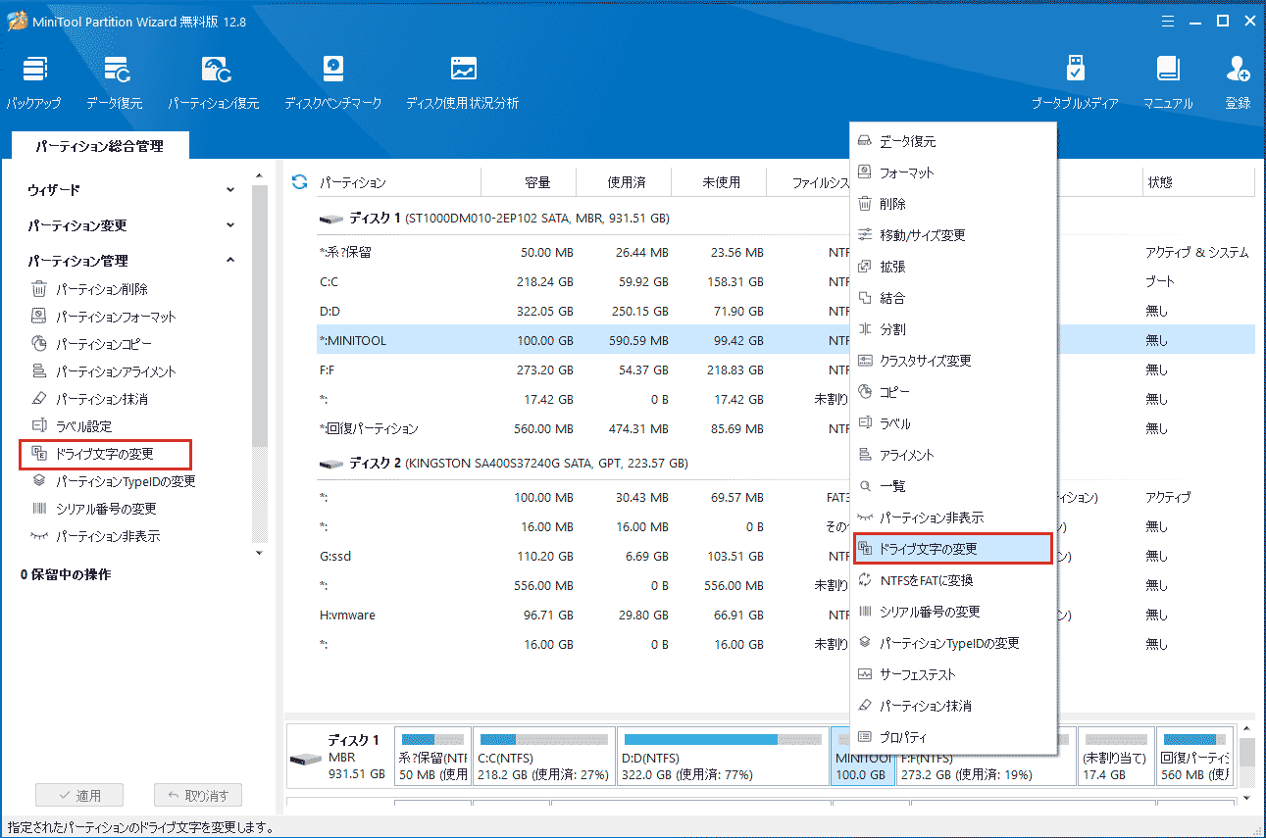This screenshot has height=838, width=1266.
Task: Choose NTFSをFATに変換 from context menu
Action: point(953,580)
